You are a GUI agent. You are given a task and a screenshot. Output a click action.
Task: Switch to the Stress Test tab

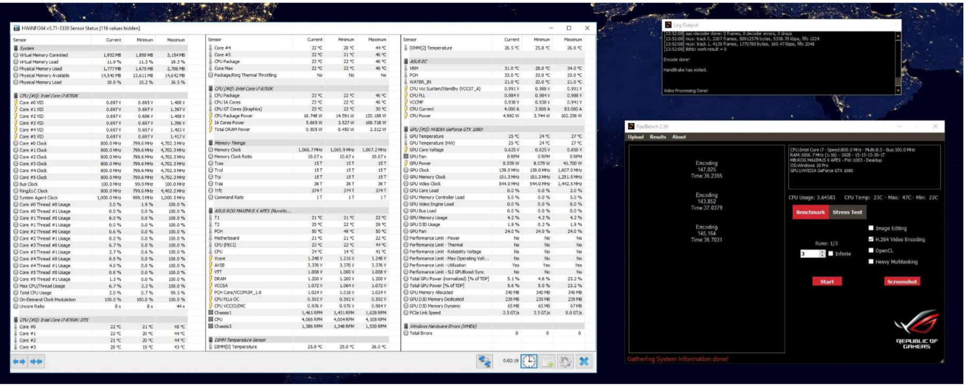(x=847, y=212)
